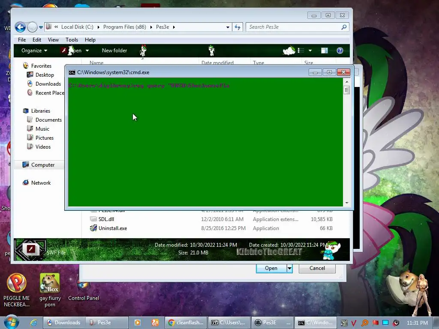Click the SWF file Flash icon in details pane

(x=31, y=249)
